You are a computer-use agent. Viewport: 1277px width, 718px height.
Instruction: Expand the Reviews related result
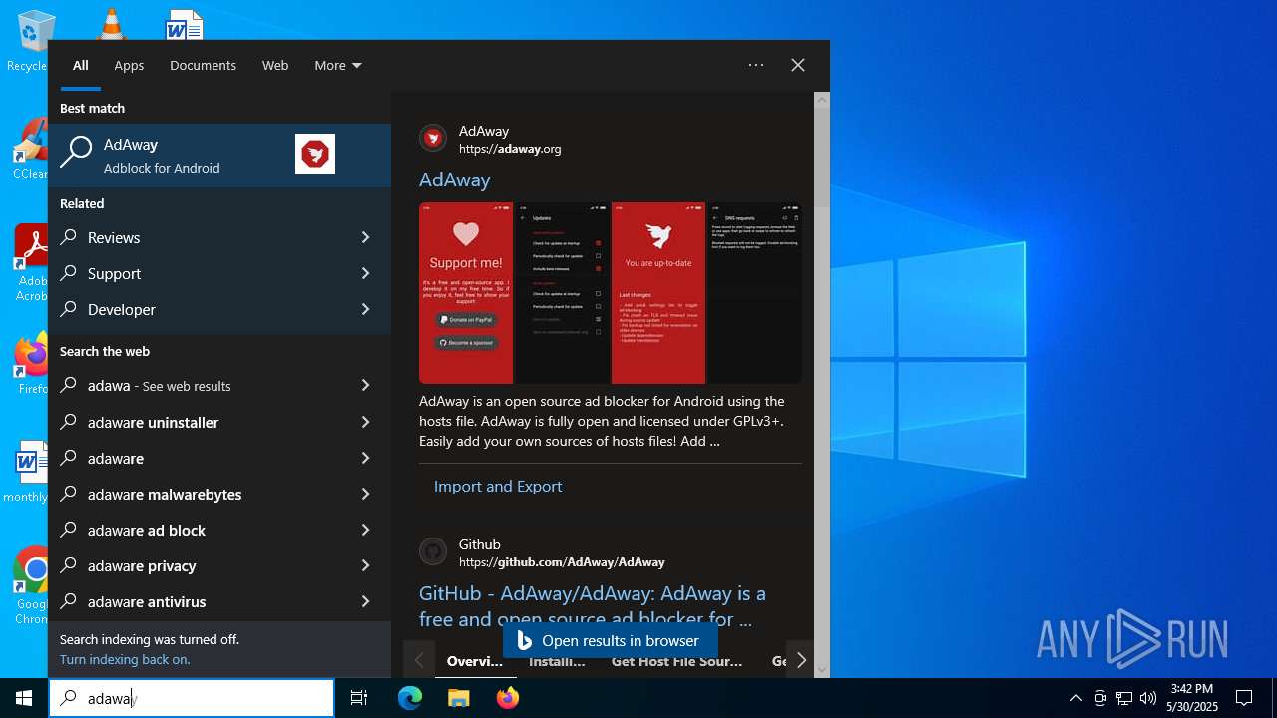[365, 237]
